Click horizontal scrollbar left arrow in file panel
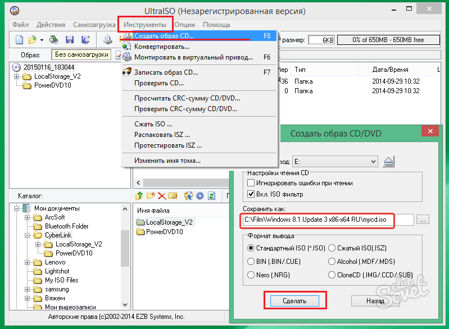This screenshot has width=449, height=329. [x=139, y=183]
